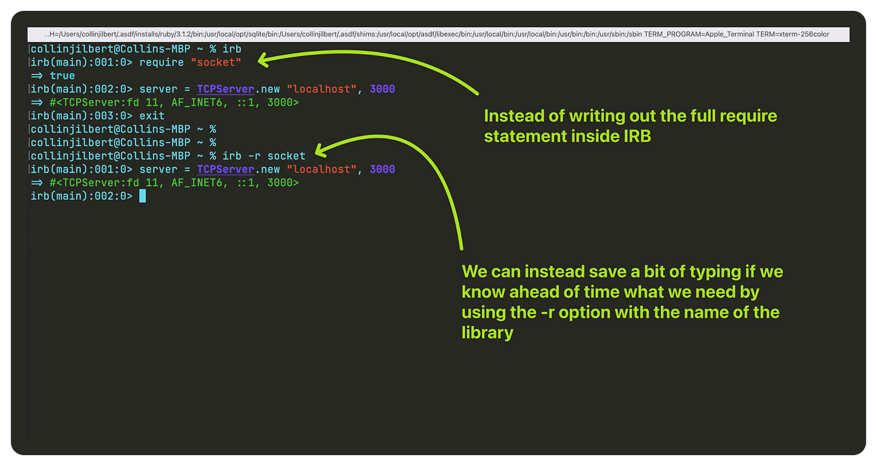877x466 pixels.
Task: Click the "irb(main):002:0> server" assignment line
Action: [x=213, y=89]
